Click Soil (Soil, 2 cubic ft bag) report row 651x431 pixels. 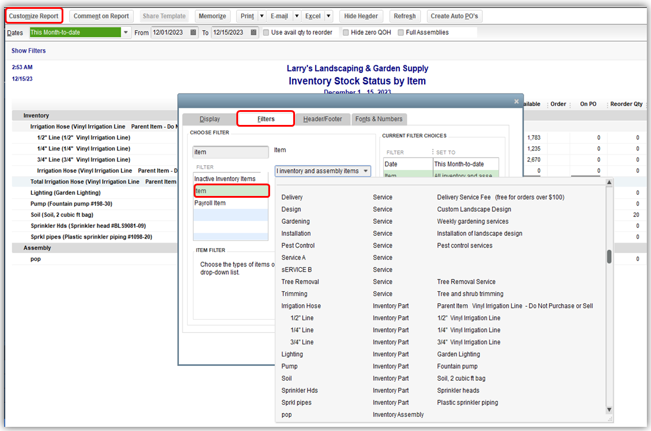point(62,215)
